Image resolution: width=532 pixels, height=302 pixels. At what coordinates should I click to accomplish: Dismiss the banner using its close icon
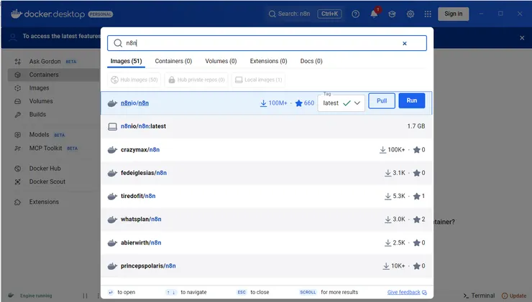(522, 37)
